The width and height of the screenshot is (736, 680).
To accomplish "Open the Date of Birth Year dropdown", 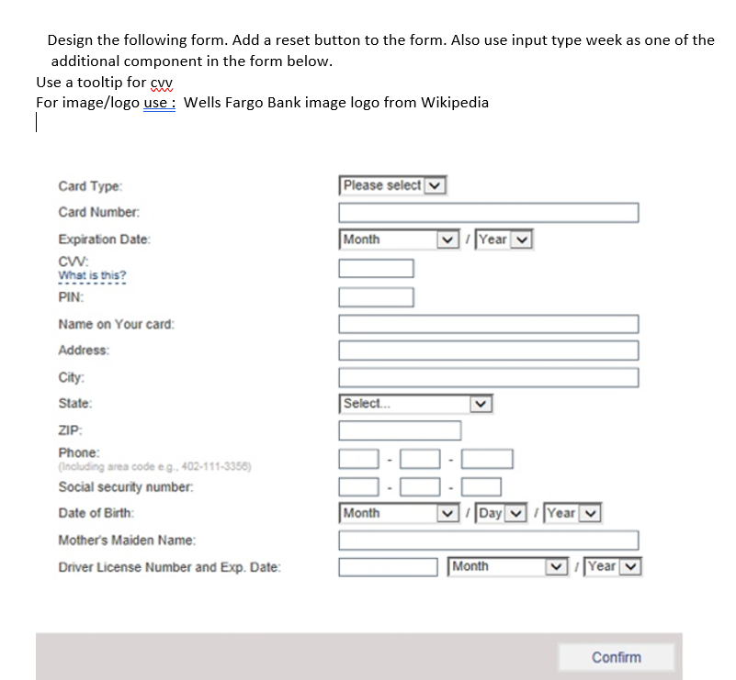I will [572, 512].
